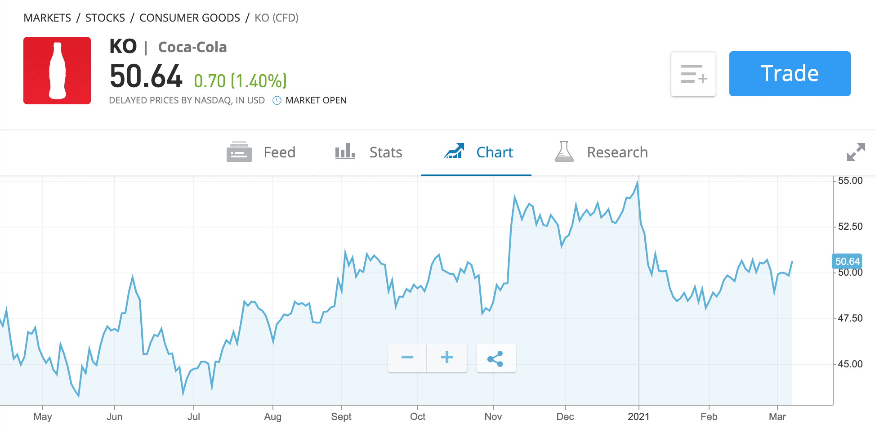Share the chart using share icon
Viewport: 875px width, 429px height.
496,358
